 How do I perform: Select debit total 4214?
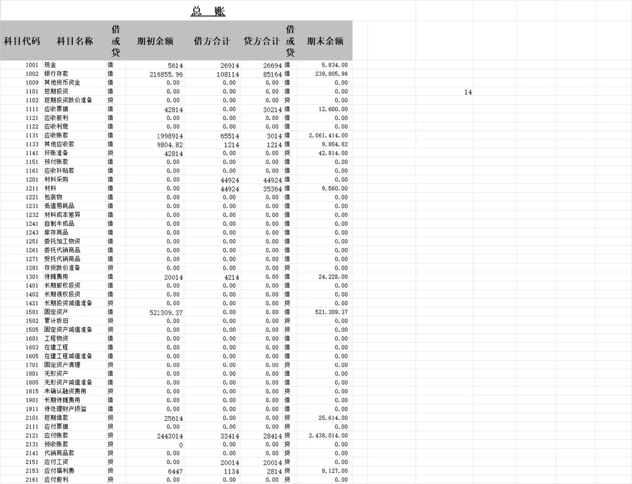pos(232,277)
